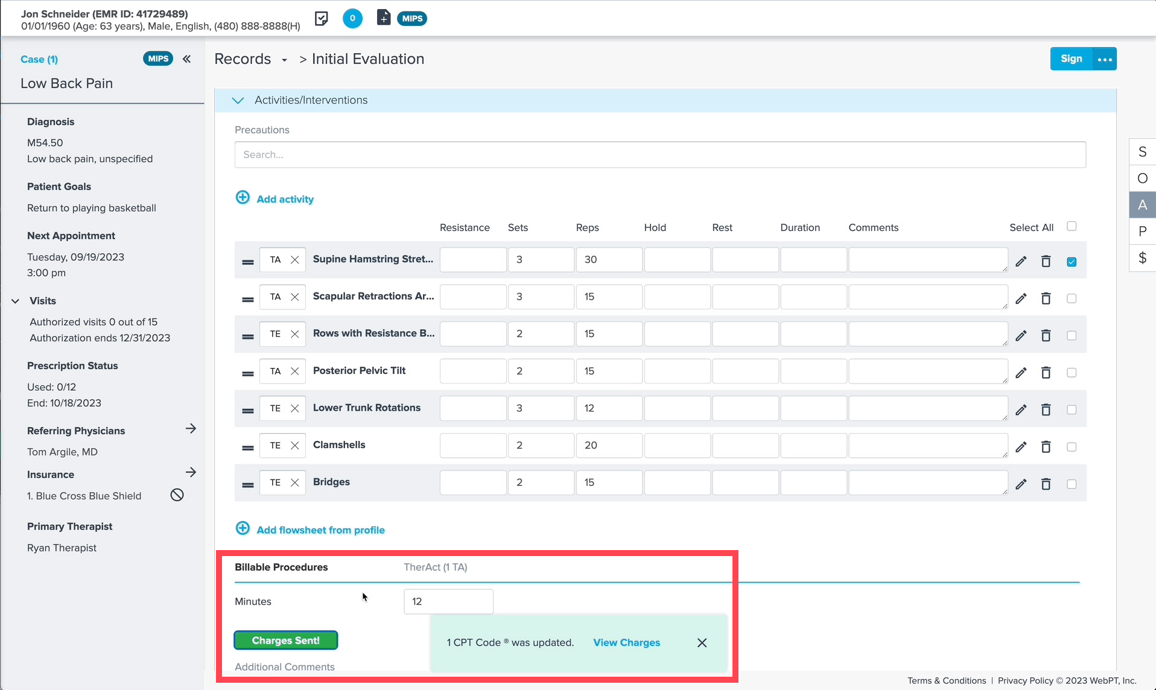The height and width of the screenshot is (690, 1156).
Task: Grab the drag handle for Posterior Pelvic Tilt
Action: point(247,373)
